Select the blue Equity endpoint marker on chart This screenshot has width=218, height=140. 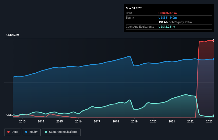(213, 59)
